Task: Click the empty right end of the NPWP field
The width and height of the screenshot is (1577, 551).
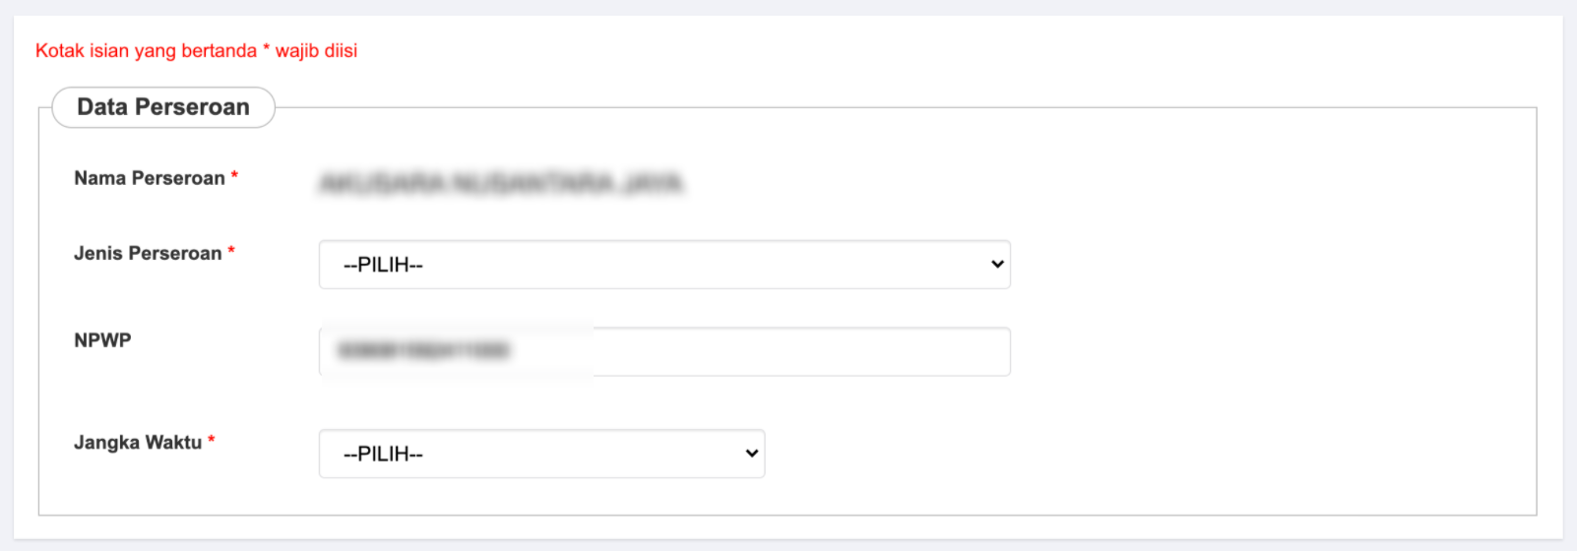Action: 886,351
